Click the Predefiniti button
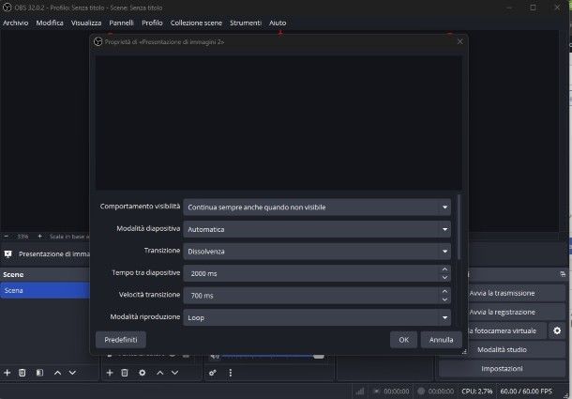The height and width of the screenshot is (399, 572). click(121, 340)
